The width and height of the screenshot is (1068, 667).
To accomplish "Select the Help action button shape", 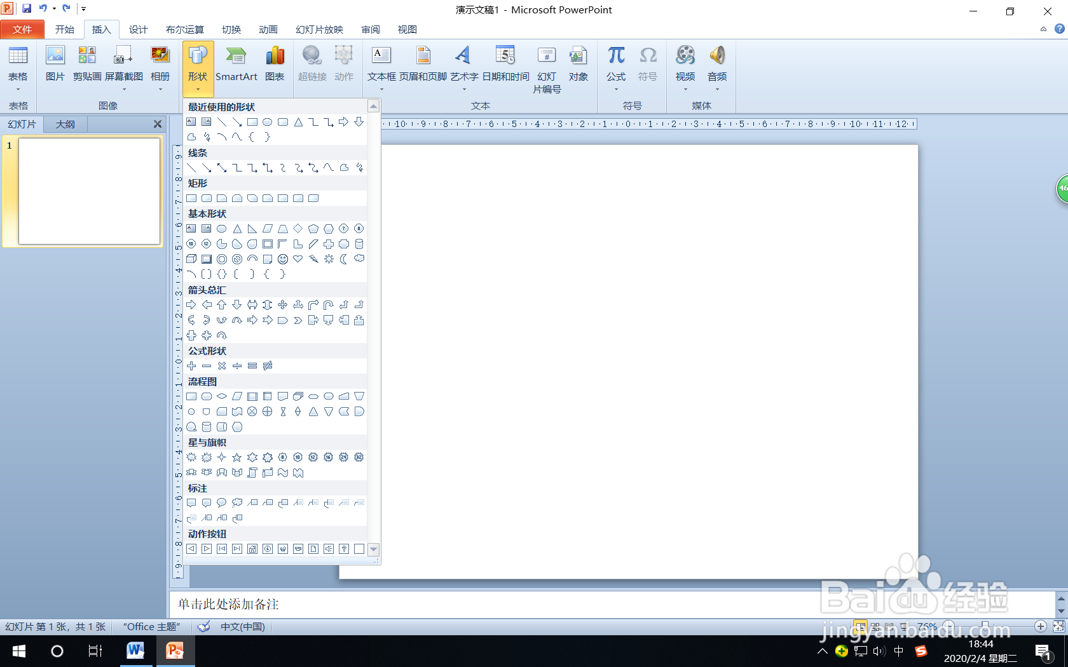I will pyautogui.click(x=344, y=549).
